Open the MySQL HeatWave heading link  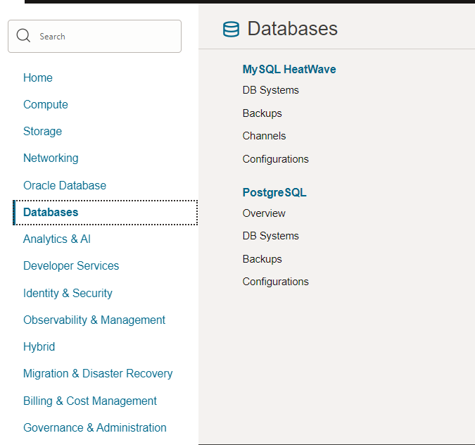[289, 69]
